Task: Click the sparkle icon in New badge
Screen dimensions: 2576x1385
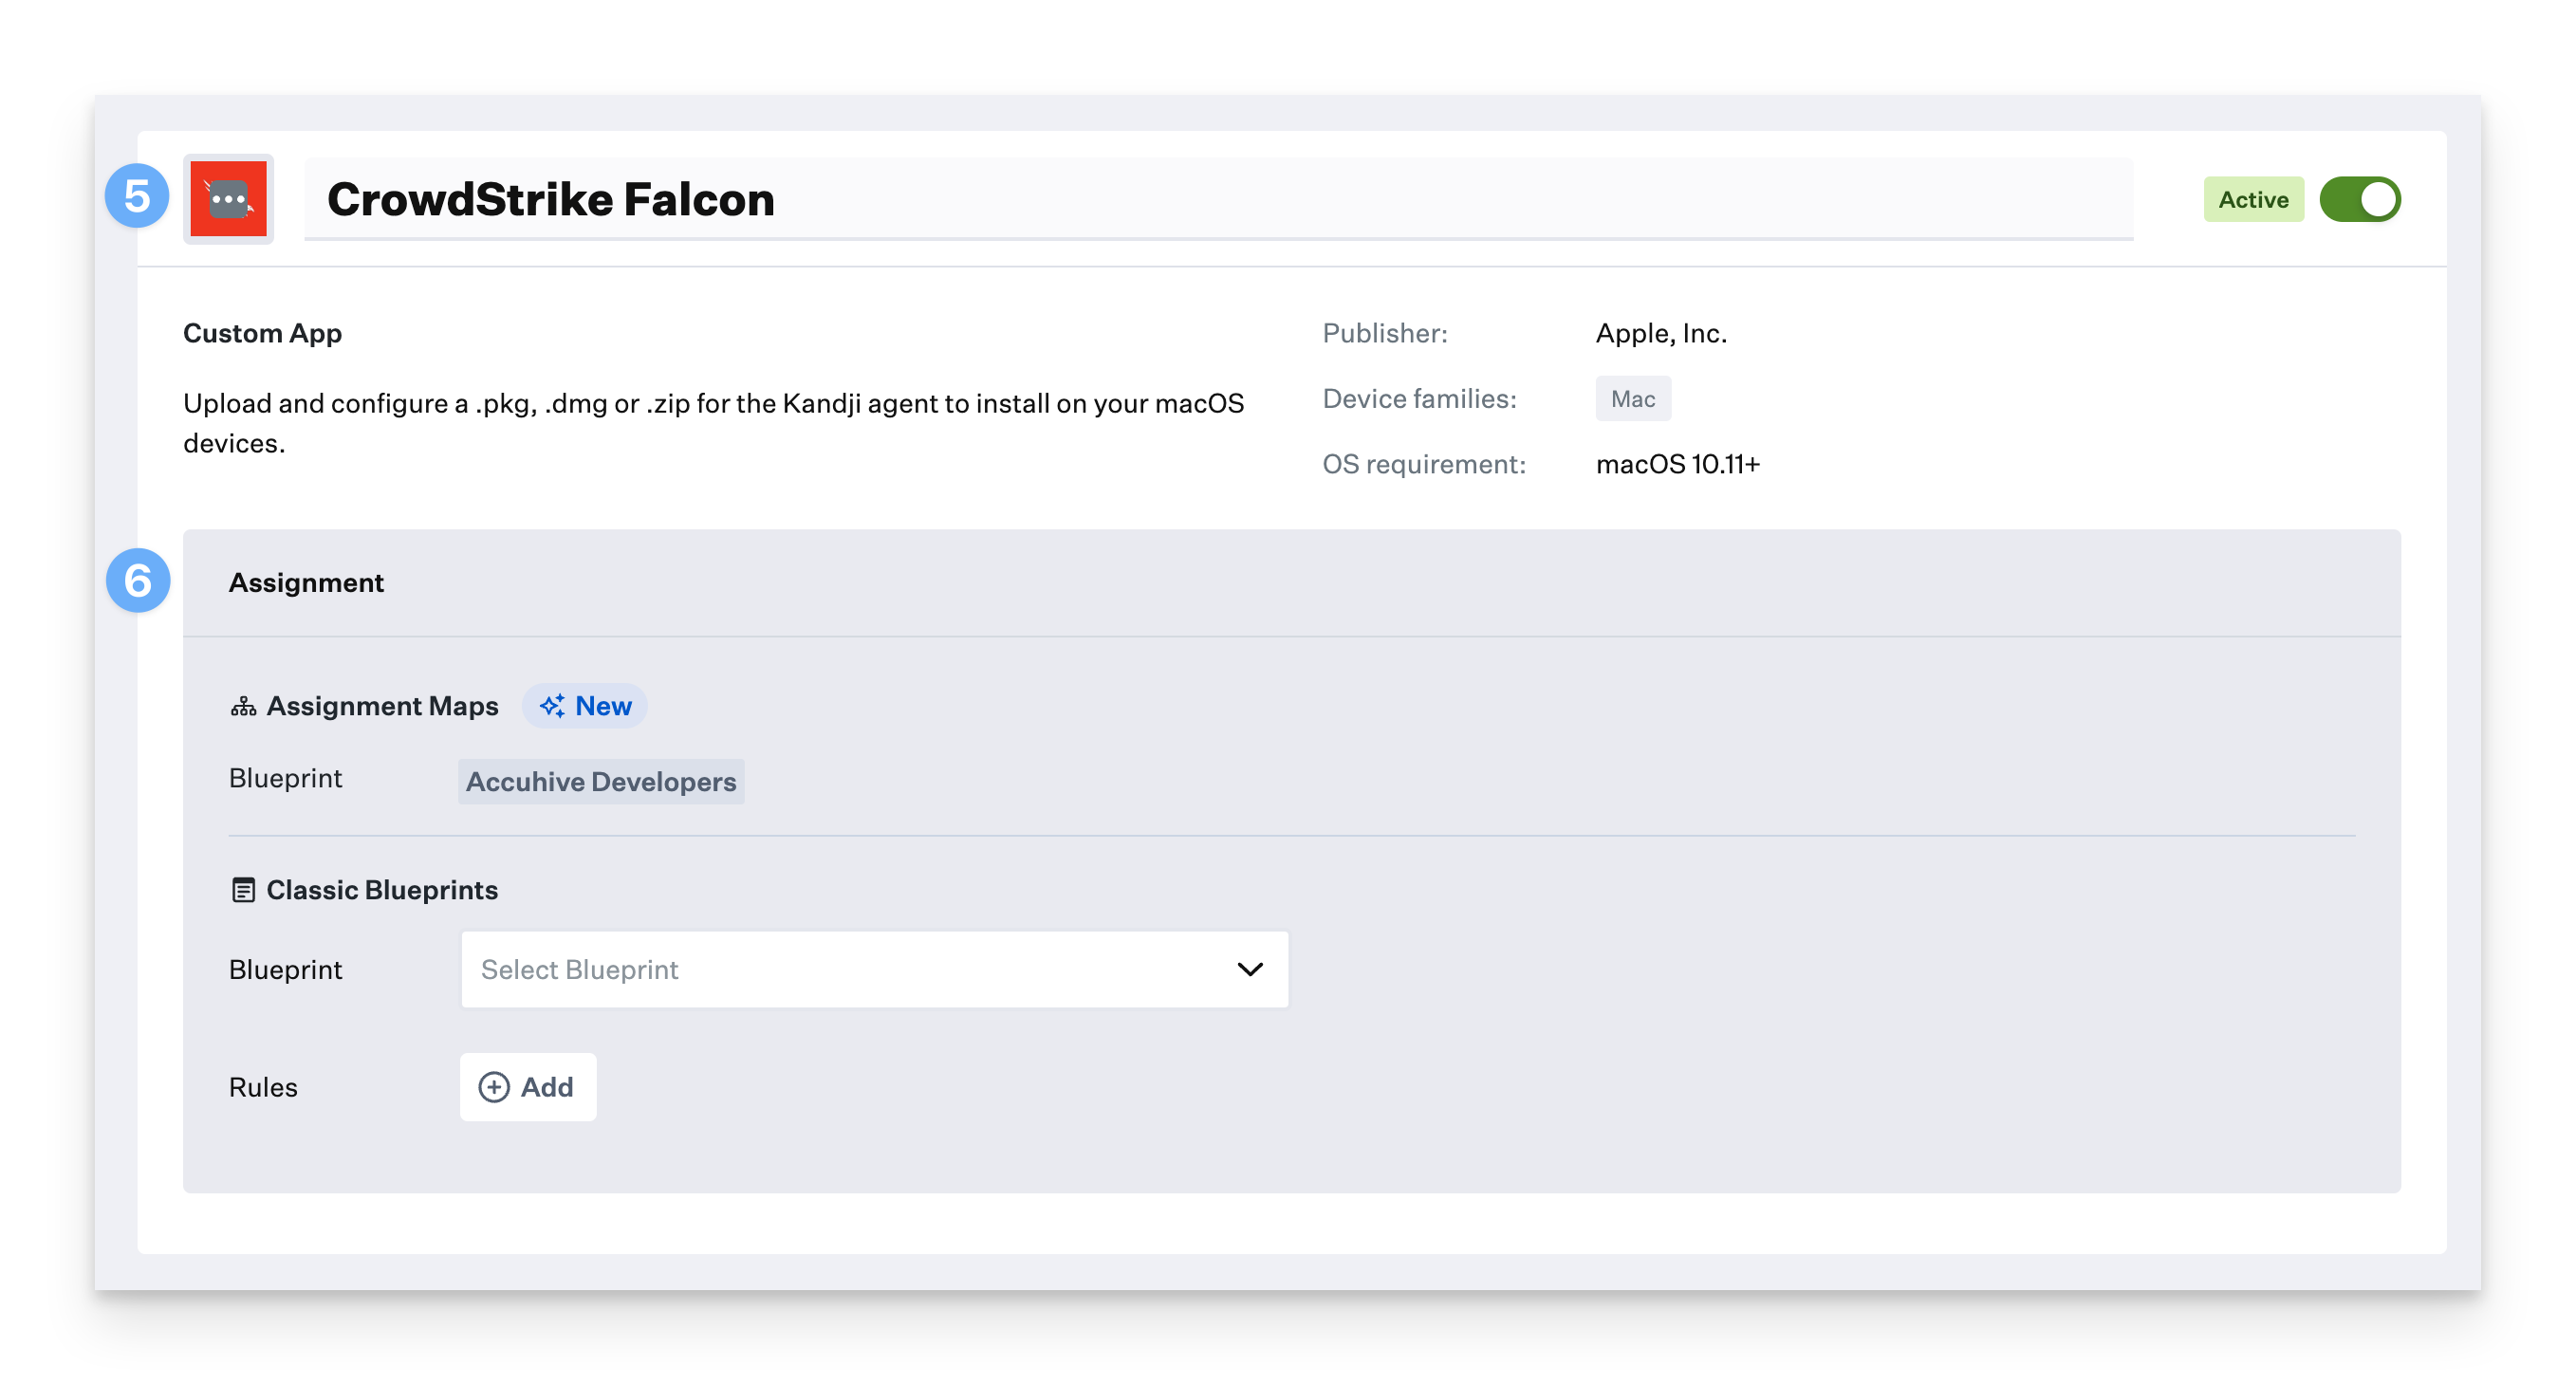Action: coord(552,706)
